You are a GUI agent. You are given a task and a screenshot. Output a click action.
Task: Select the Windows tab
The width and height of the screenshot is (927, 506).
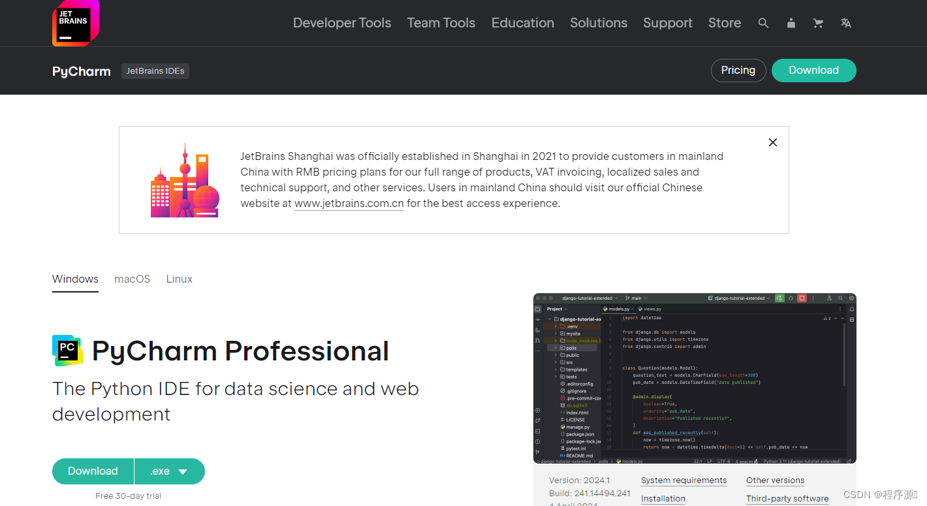click(75, 279)
